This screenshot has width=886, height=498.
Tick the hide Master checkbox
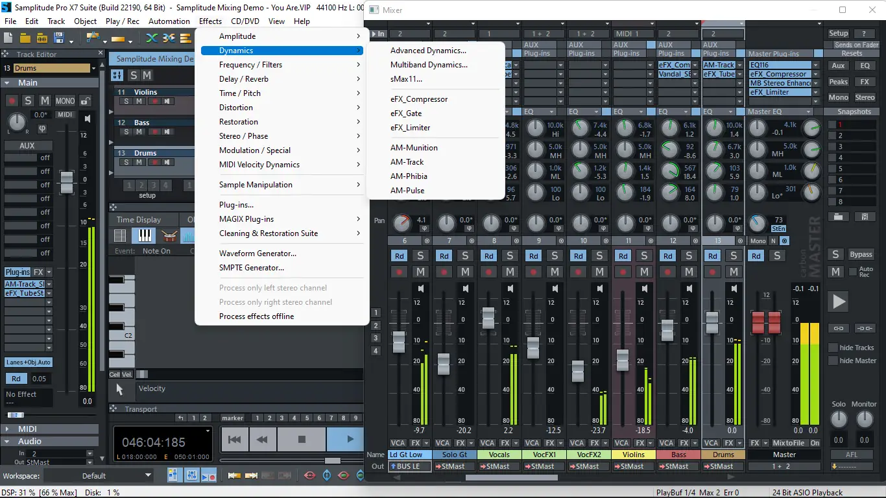point(833,361)
